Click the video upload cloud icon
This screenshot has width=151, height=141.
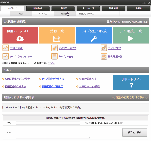20,38
